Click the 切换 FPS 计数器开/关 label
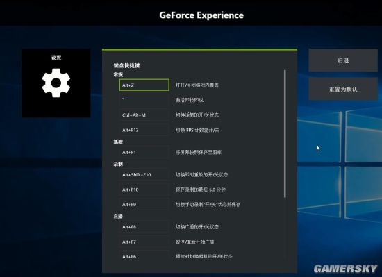The height and width of the screenshot is (277, 382). 197,130
